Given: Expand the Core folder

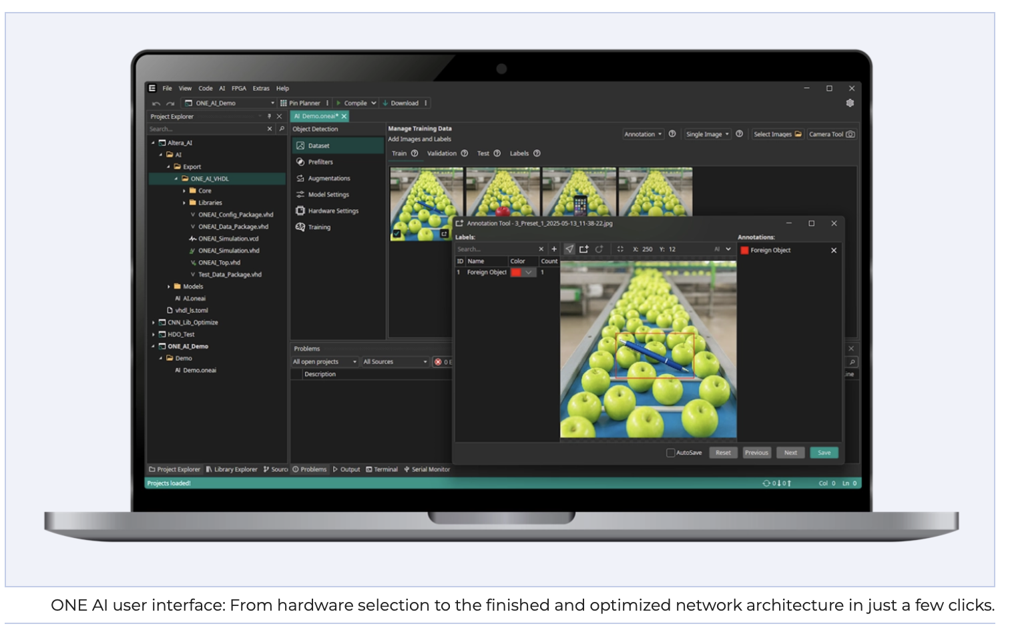Looking at the screenshot, I should (x=184, y=191).
